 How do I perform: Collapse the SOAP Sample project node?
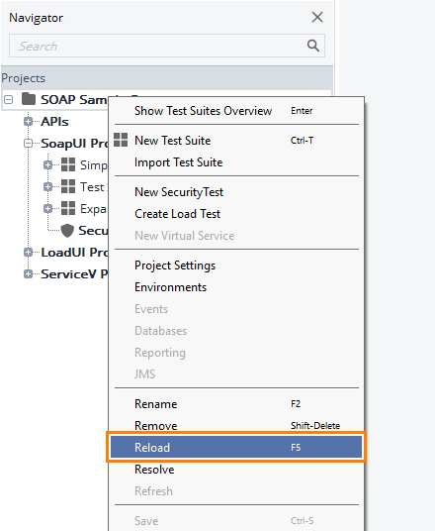[x=9, y=99]
